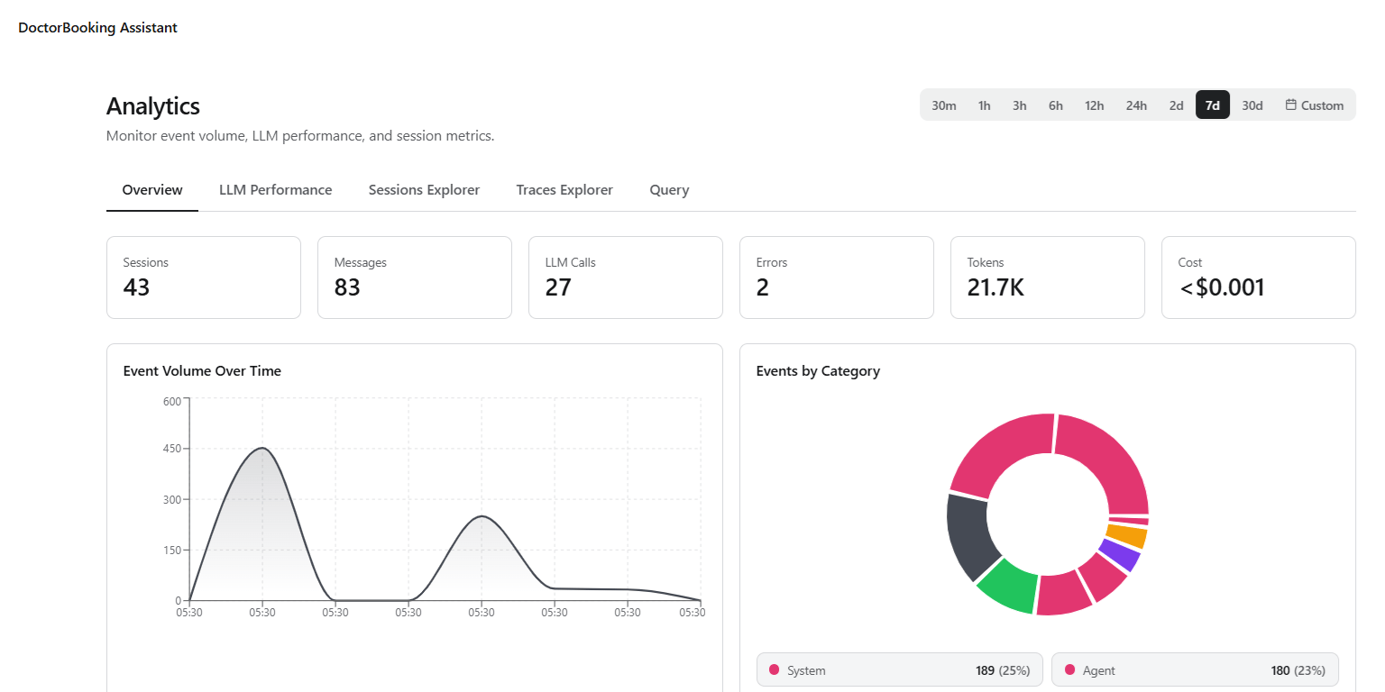Click the first peak of event volume curve
1385x692 pixels.
click(262, 448)
